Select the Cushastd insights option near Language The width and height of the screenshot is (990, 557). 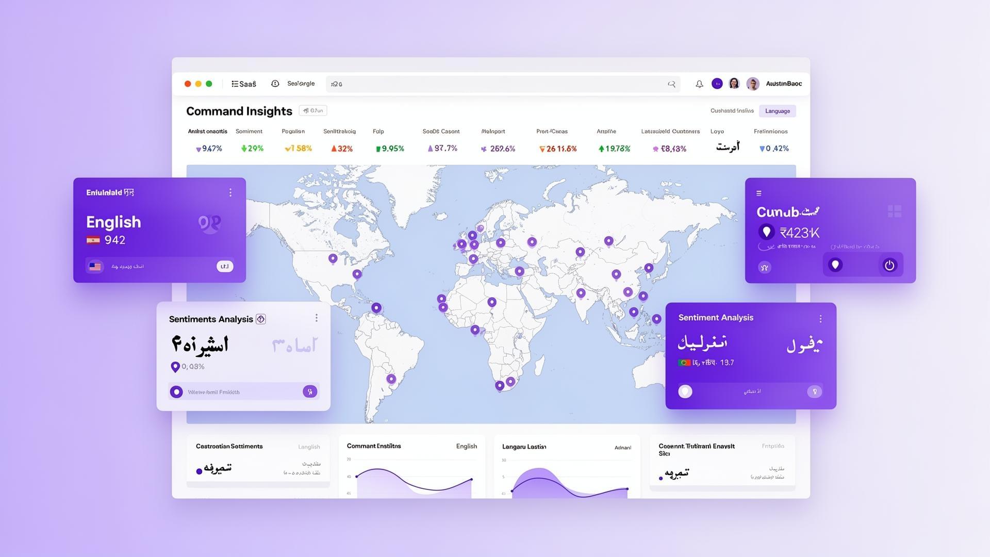[x=732, y=111]
